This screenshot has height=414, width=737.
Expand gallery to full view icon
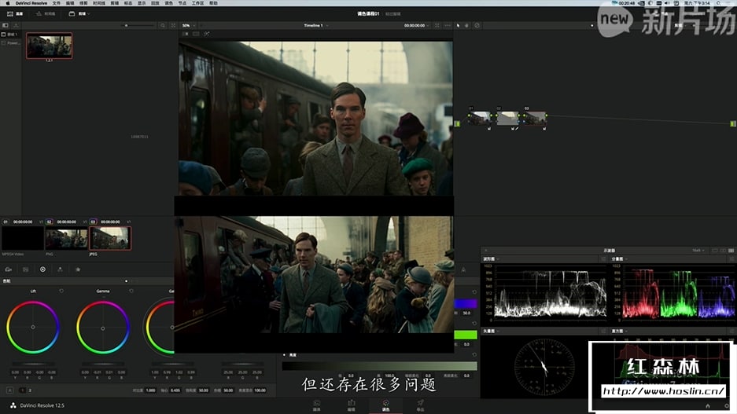pos(173,25)
